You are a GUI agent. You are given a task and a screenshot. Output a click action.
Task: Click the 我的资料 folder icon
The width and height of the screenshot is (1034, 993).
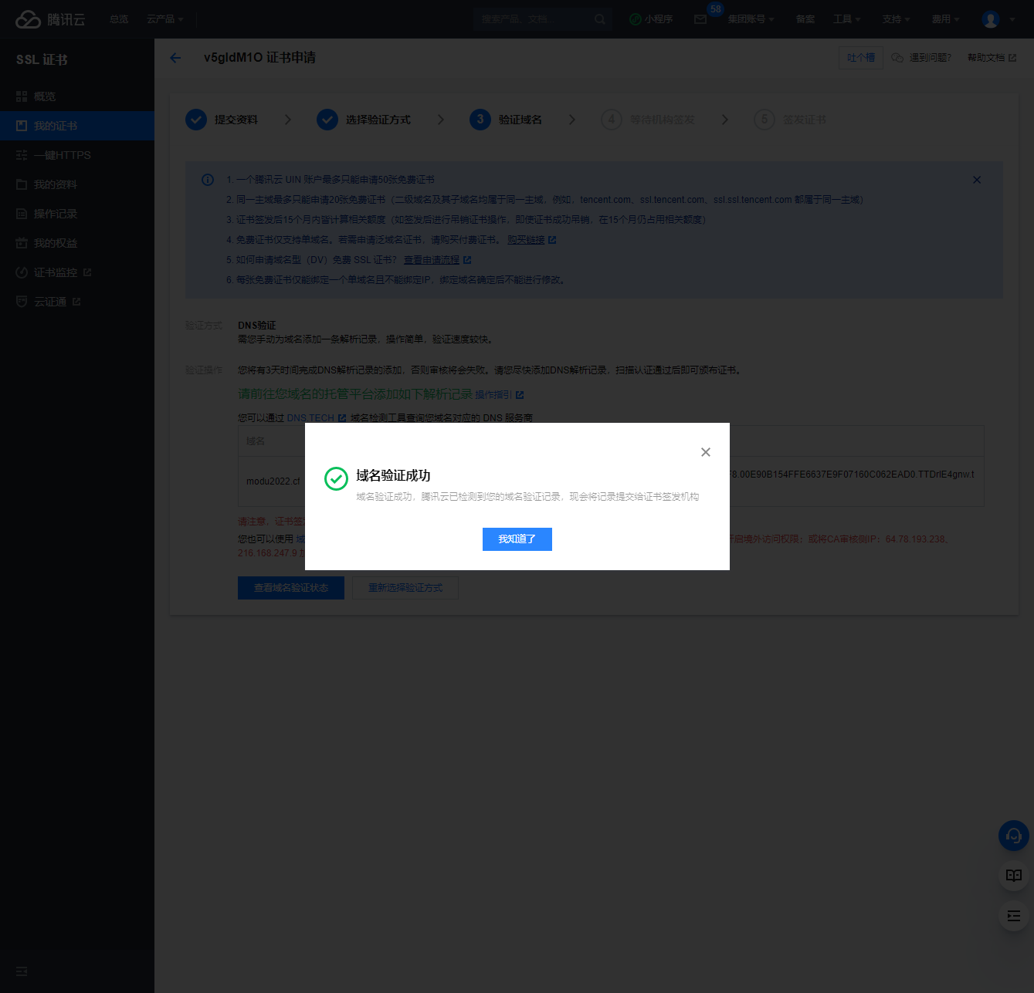click(22, 184)
